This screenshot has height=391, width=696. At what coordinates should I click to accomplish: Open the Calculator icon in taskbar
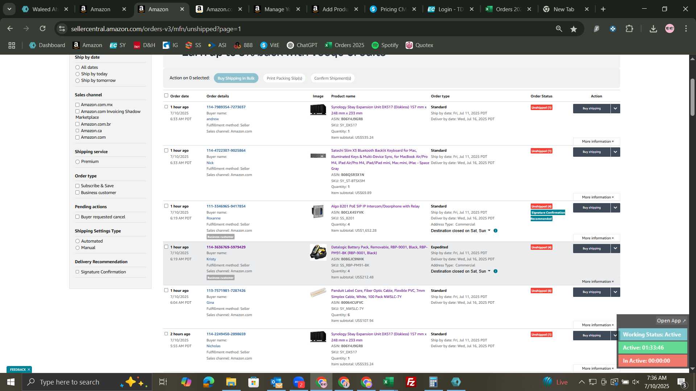[x=433, y=382]
